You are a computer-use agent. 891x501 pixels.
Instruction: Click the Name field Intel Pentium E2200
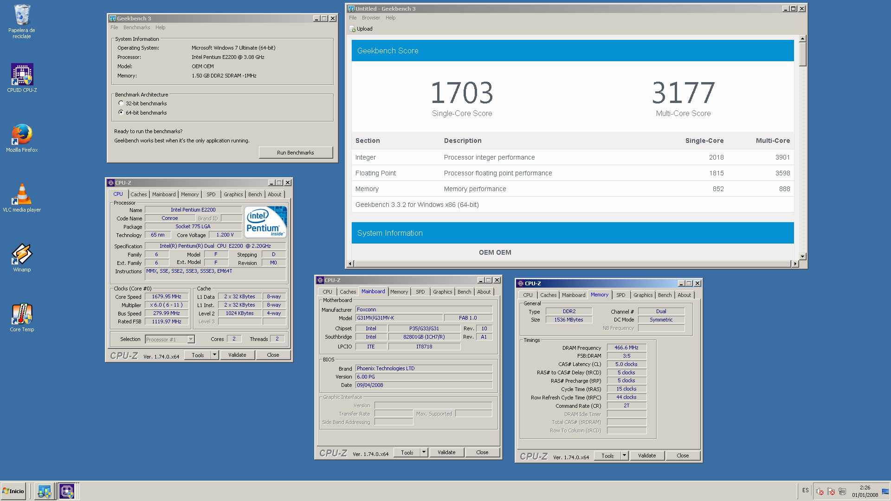click(x=193, y=210)
